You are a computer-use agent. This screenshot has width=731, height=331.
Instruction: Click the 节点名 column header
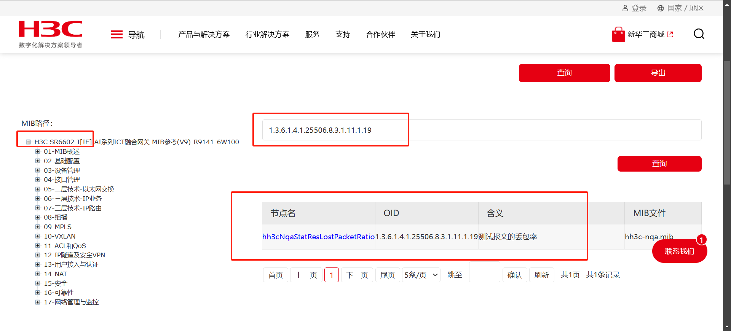click(x=319, y=213)
